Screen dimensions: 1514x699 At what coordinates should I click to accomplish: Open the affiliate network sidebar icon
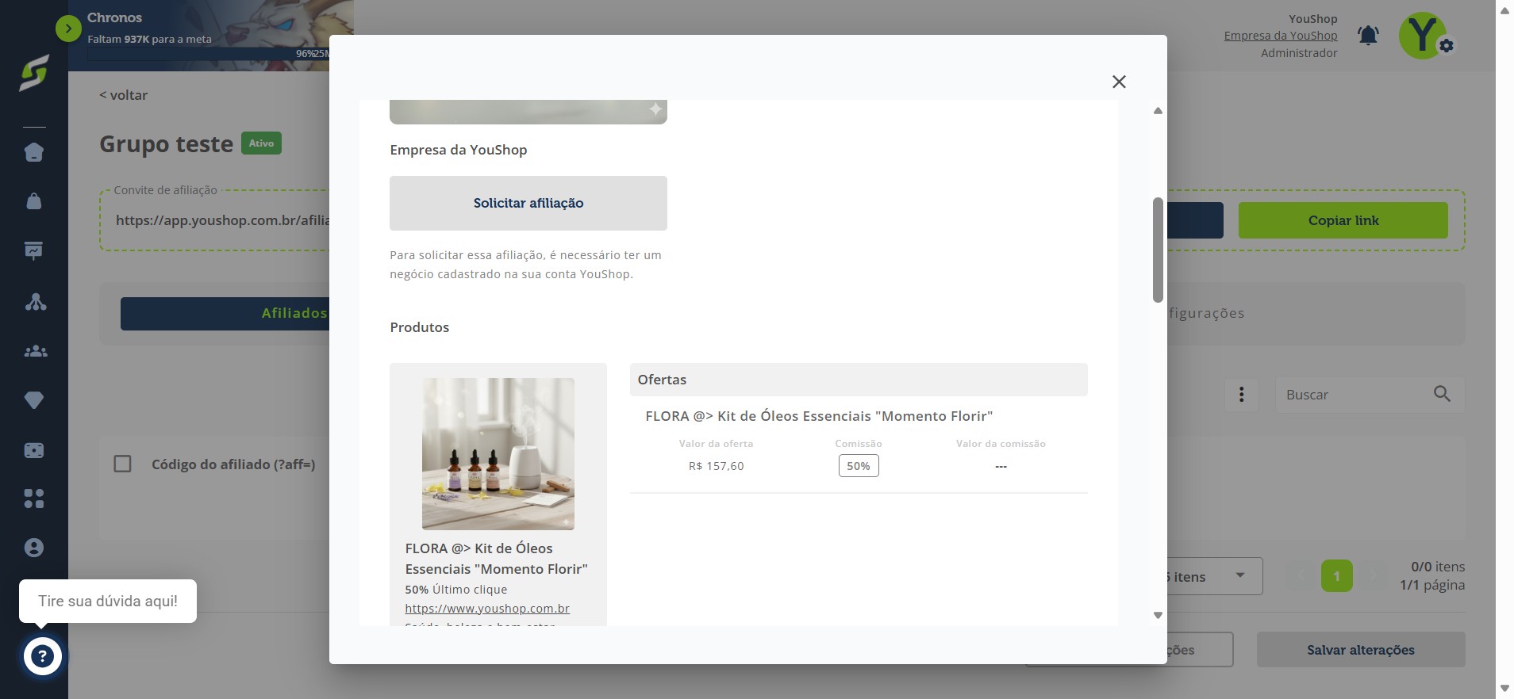[x=35, y=302]
